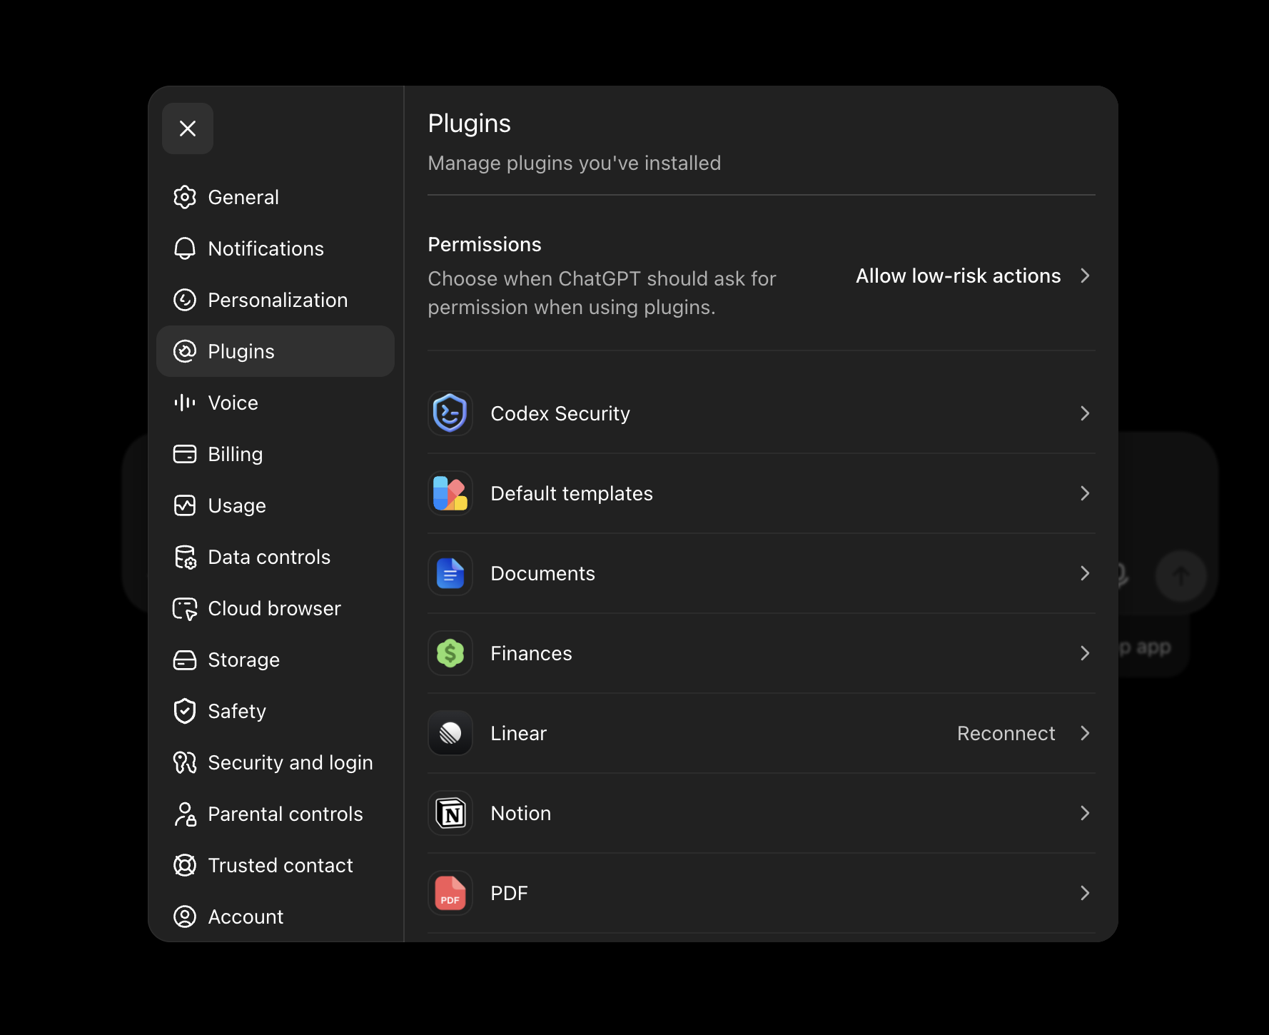This screenshot has width=1269, height=1035.
Task: Click the Security and login key icon
Action: pos(185,762)
